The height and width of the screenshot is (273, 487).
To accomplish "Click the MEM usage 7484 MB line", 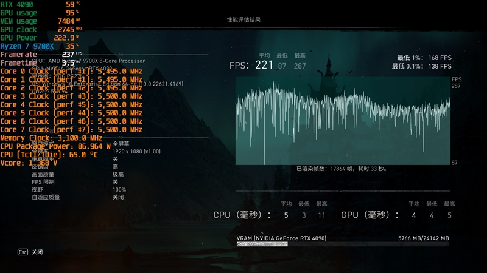I will tap(40, 21).
